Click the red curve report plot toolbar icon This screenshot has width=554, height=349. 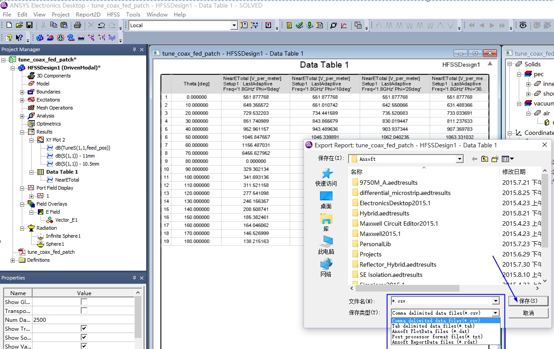click(344, 25)
